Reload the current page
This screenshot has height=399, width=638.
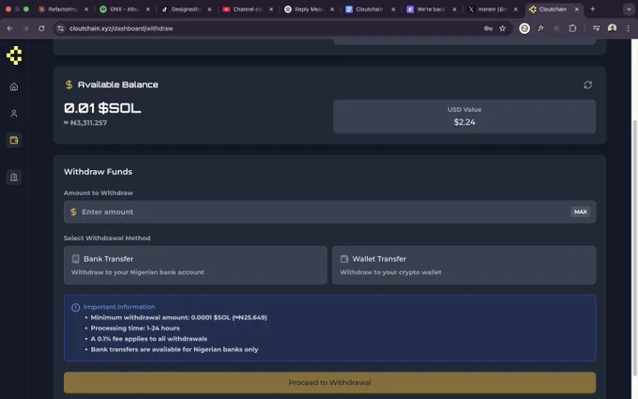(x=41, y=28)
